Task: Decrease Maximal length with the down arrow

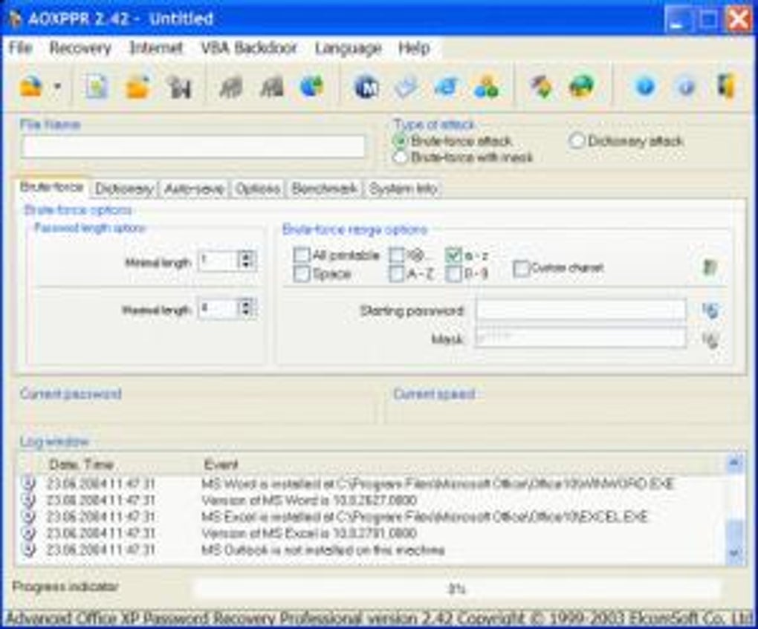Action: tap(247, 312)
